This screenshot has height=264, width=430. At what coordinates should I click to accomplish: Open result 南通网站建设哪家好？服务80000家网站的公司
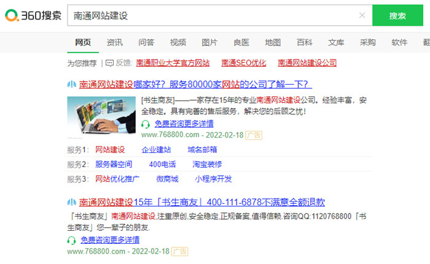click(195, 84)
